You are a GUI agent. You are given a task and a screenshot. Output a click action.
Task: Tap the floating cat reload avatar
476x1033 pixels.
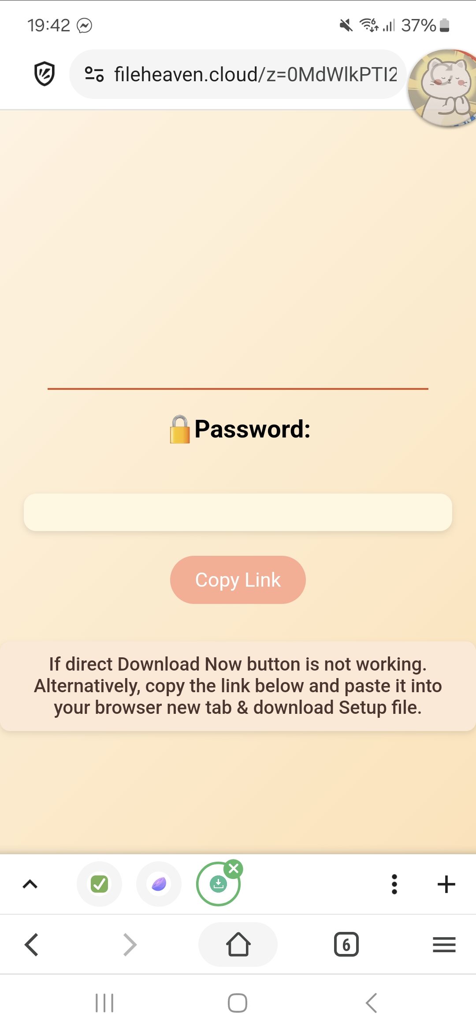coord(443,88)
